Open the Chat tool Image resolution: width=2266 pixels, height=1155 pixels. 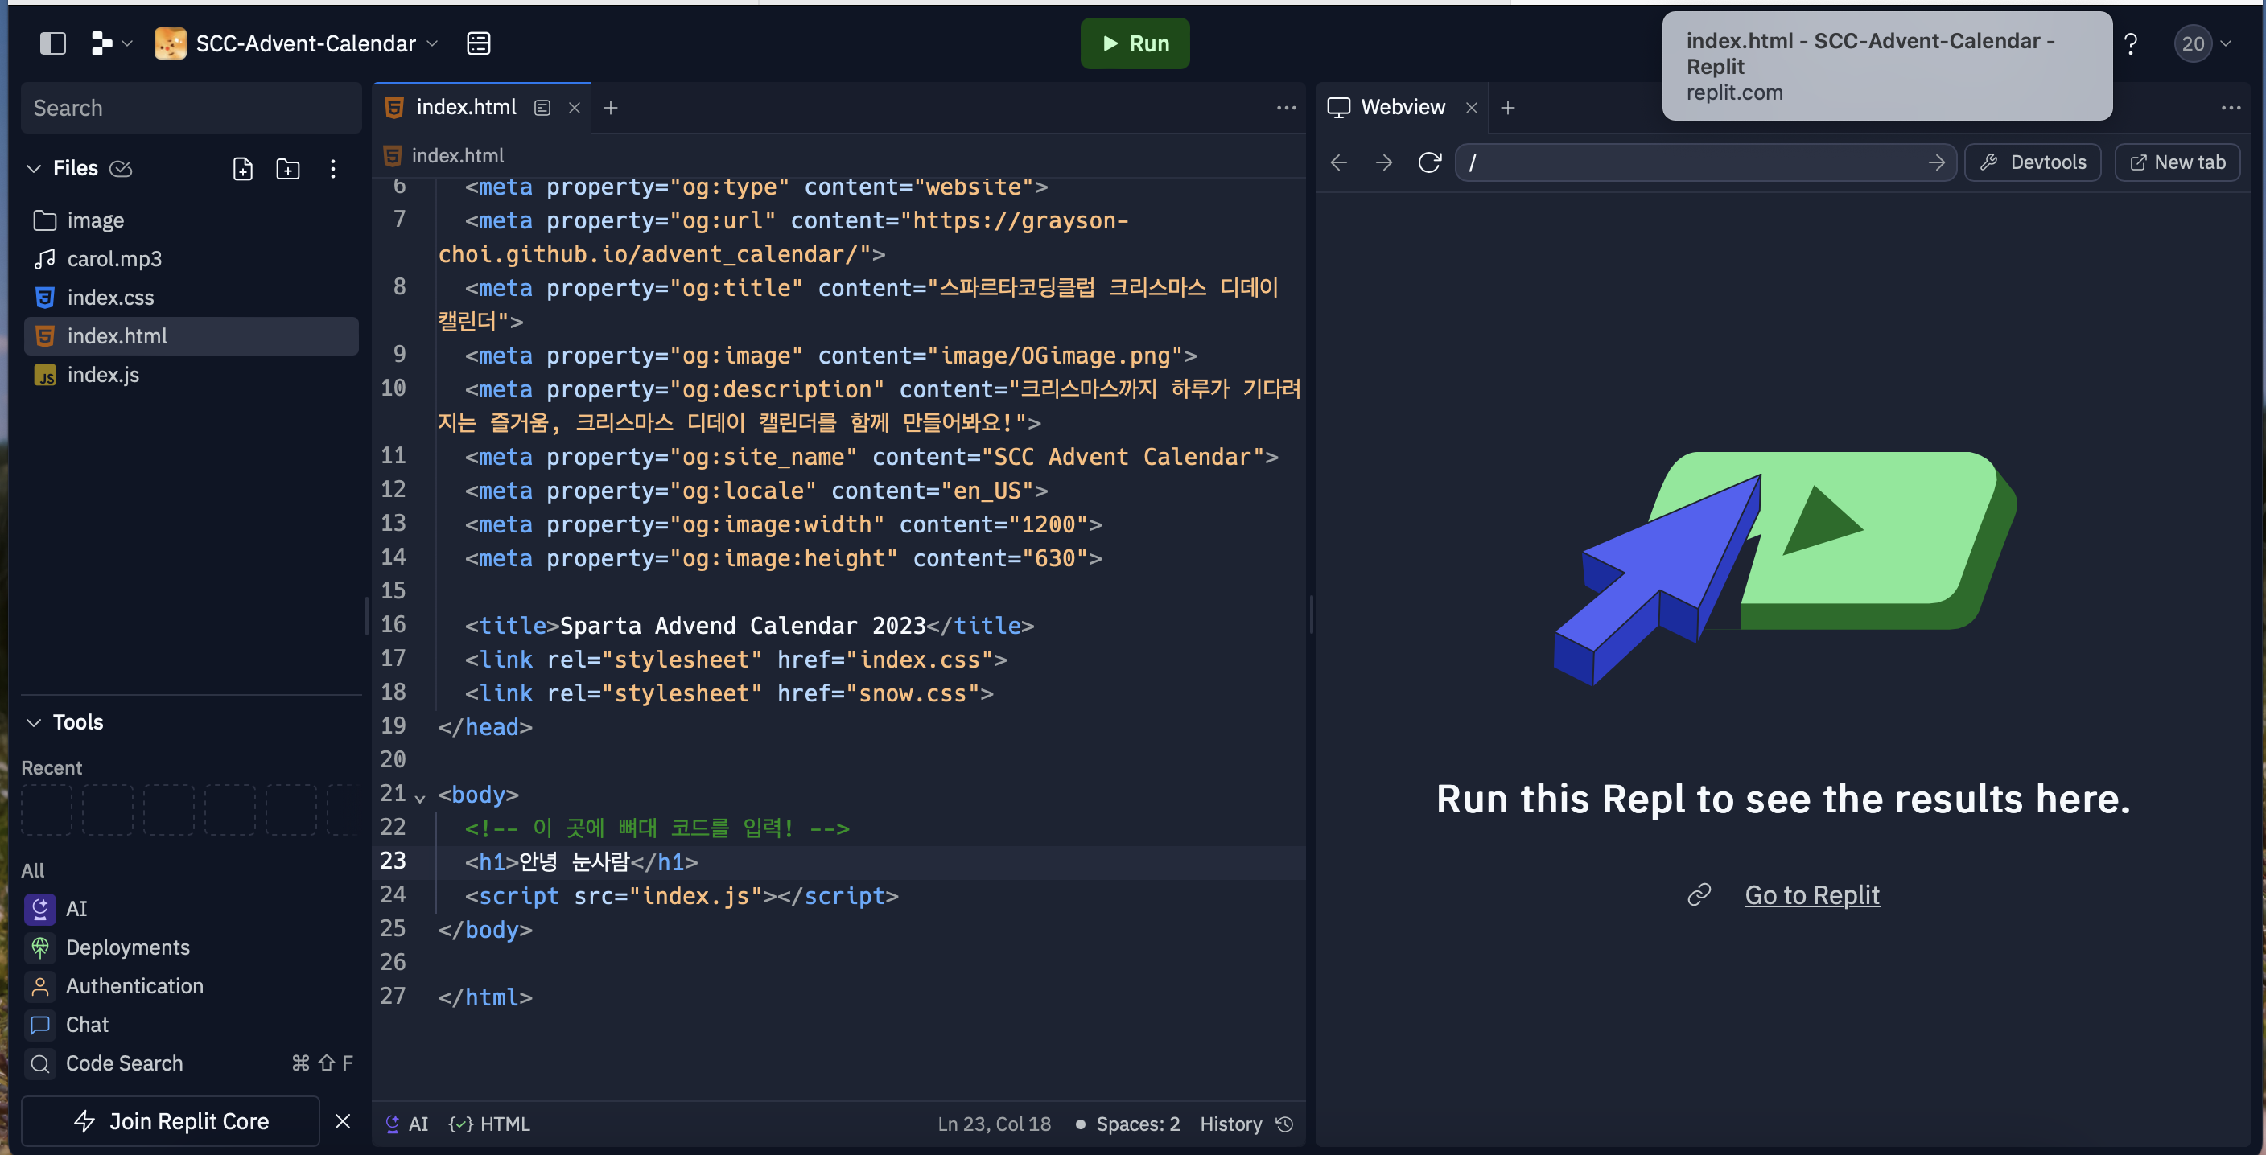191,1024
